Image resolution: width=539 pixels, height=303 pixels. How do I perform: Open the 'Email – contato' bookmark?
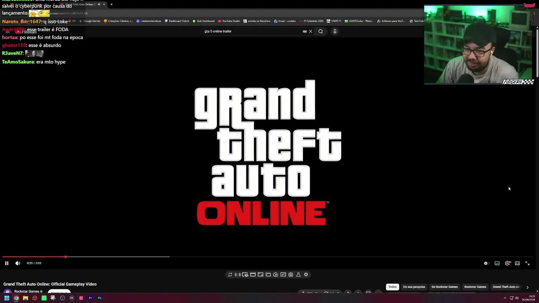(x=285, y=21)
